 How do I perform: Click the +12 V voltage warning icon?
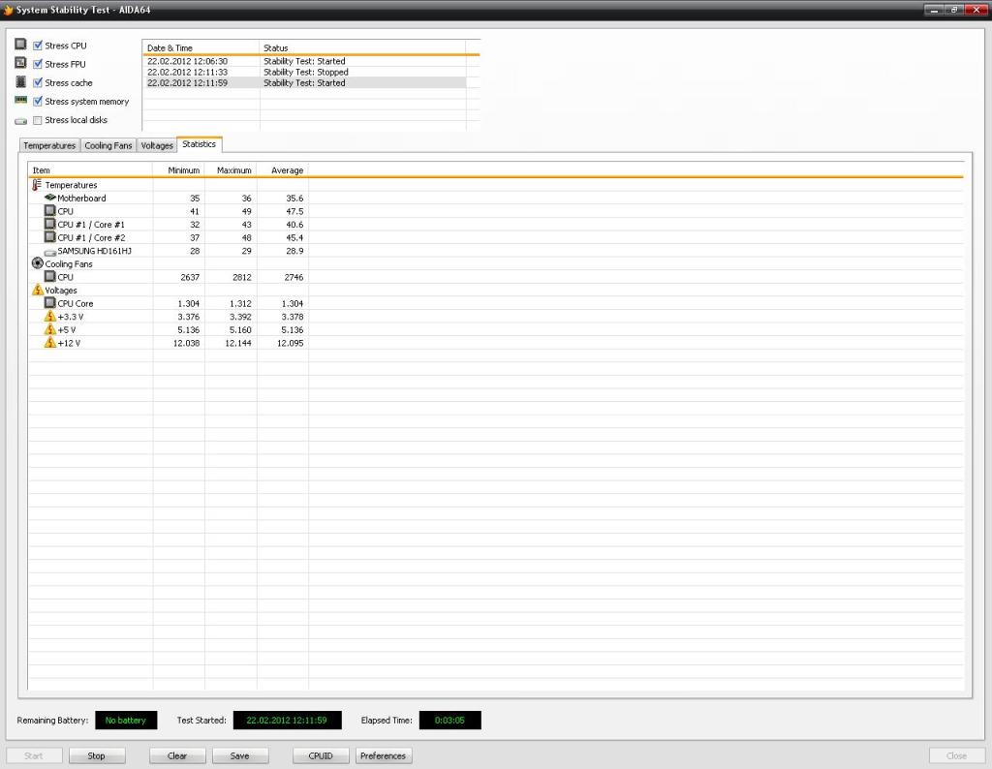tap(50, 343)
